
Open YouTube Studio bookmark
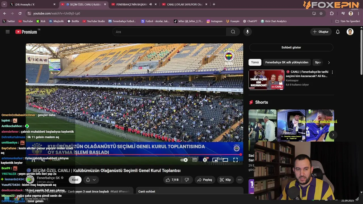coord(94,21)
